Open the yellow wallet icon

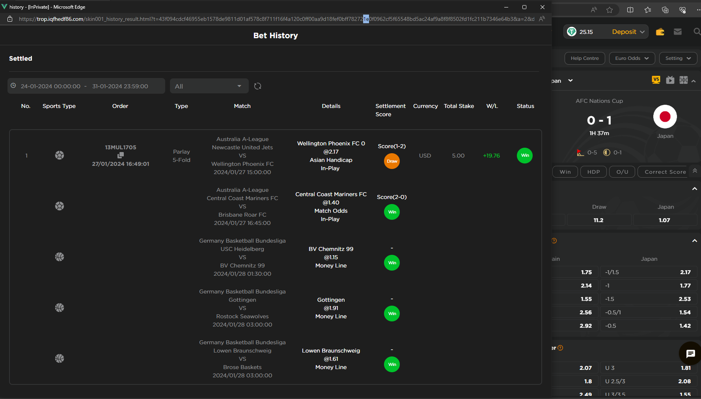660,32
